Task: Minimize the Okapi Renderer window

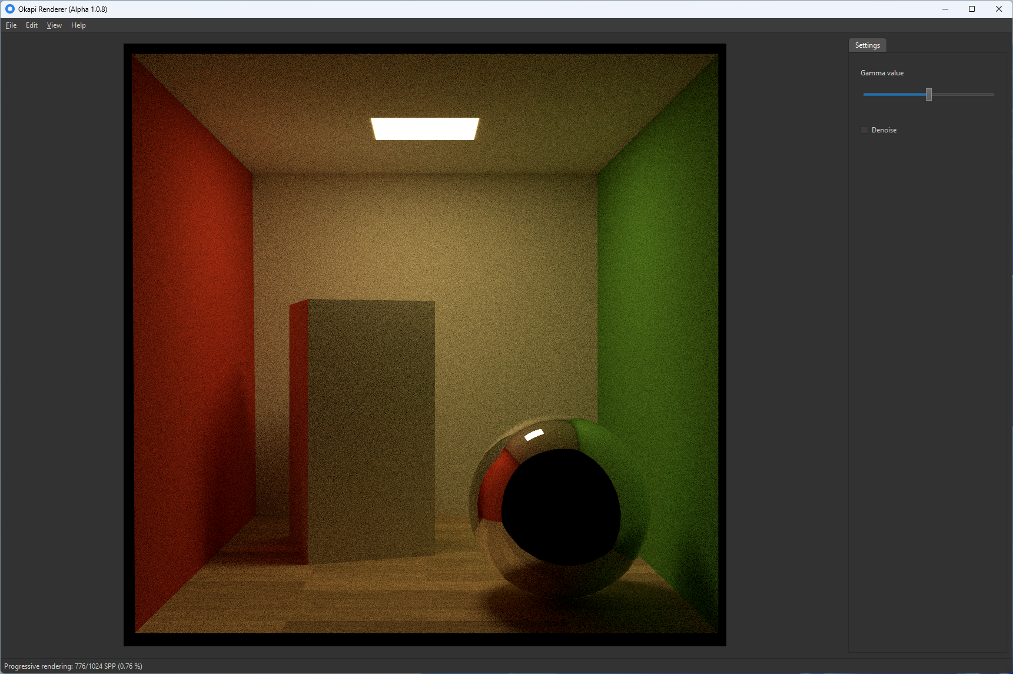Action: [945, 9]
